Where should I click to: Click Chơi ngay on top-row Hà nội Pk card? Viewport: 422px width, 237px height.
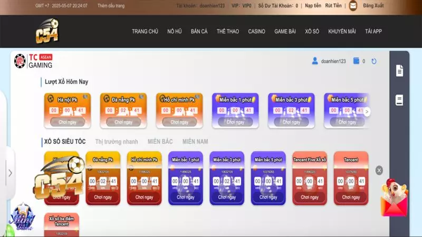coord(68,122)
